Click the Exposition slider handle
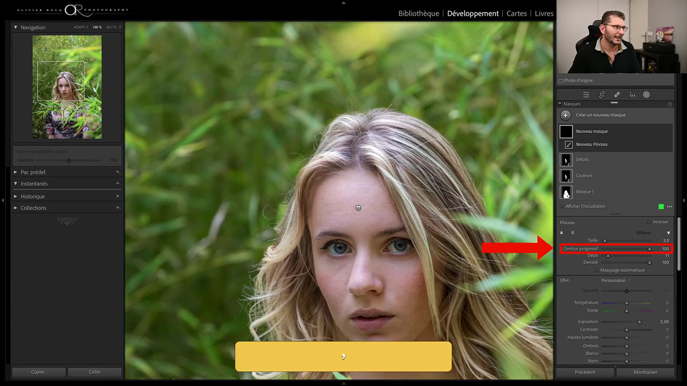Image resolution: width=687 pixels, height=386 pixels. [640, 322]
